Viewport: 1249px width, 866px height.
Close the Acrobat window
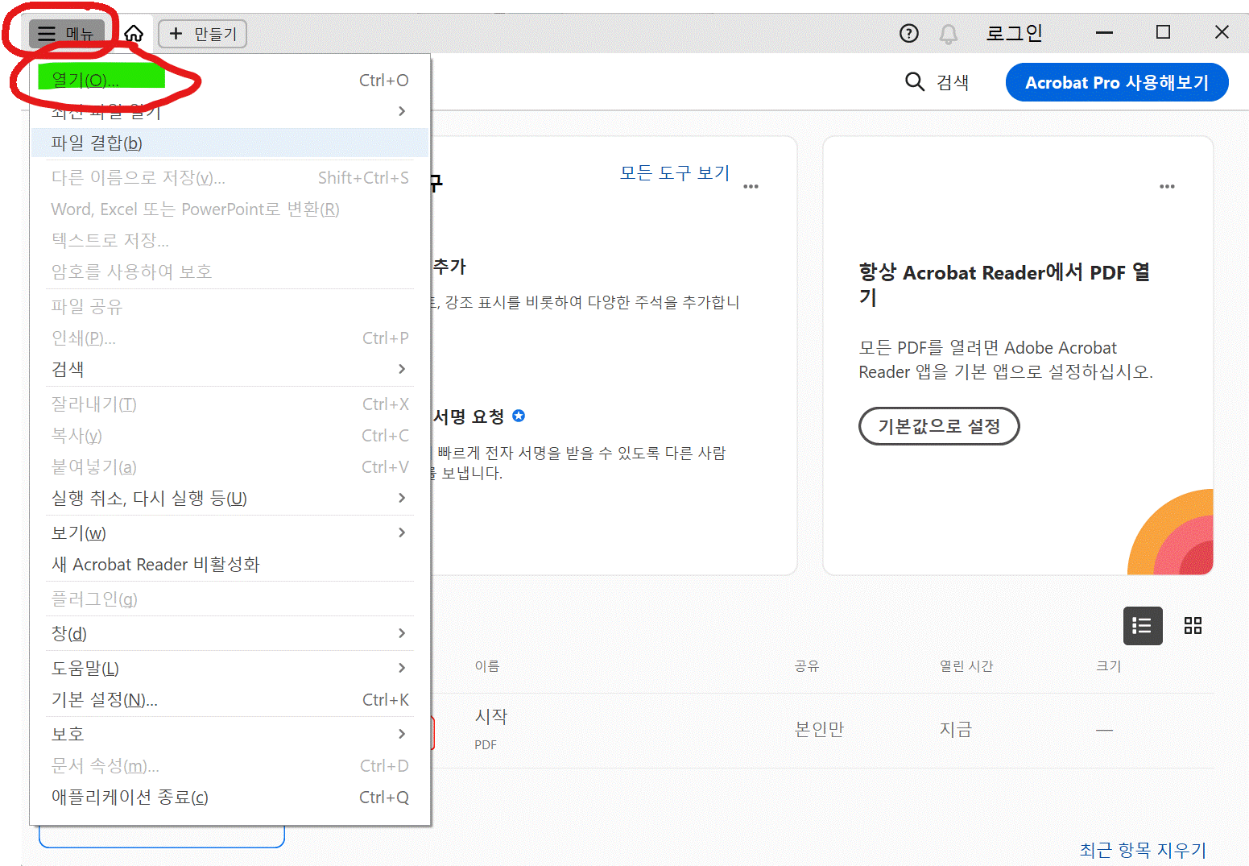1222,32
